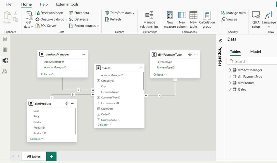Open Manage roles
Viewport: 277px width, 163px height.
tap(233, 13)
